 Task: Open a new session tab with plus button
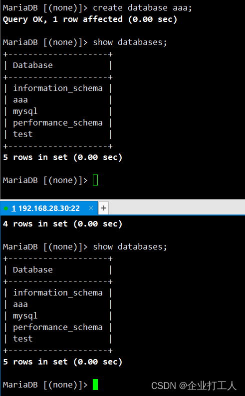point(104,208)
